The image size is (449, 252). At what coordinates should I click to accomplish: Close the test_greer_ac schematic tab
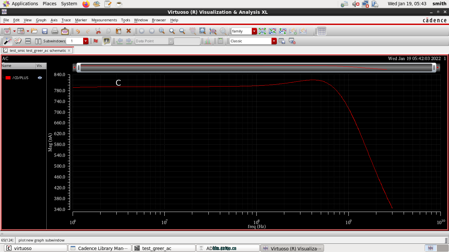point(69,51)
